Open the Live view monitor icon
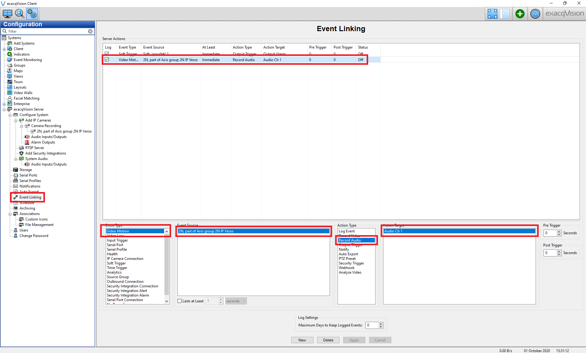Screen dimensions: 586x353 tap(7, 14)
